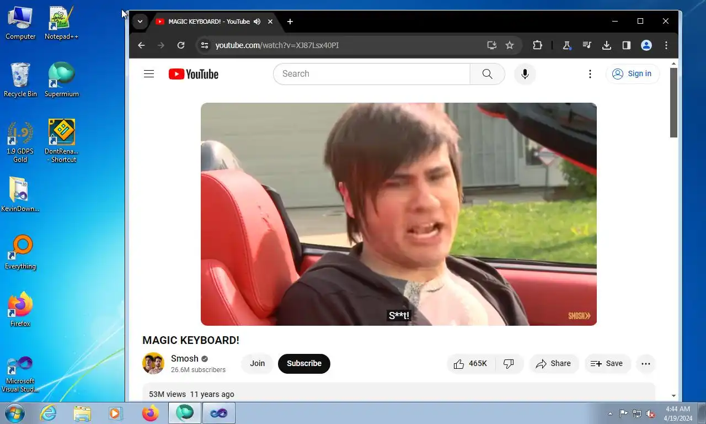Mute the tab via speaker icon

tap(257, 22)
